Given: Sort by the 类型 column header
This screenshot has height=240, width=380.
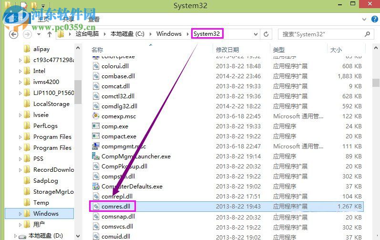Looking at the screenshot, I should click(279, 50).
